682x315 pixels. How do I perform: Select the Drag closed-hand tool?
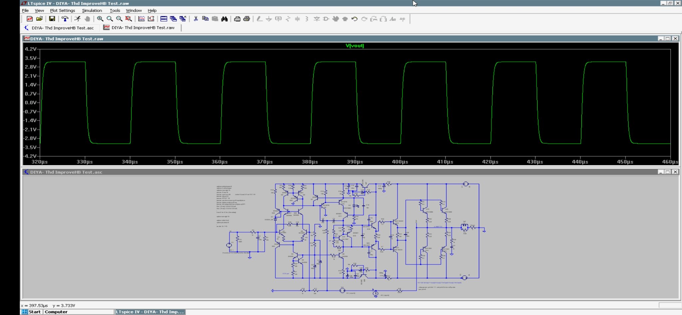tap(345, 19)
